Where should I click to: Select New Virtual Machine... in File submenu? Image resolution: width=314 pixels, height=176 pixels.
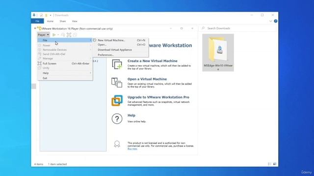(121, 40)
